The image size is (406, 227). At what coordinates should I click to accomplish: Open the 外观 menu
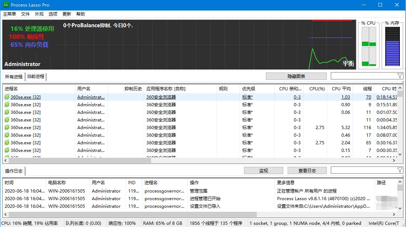39,14
